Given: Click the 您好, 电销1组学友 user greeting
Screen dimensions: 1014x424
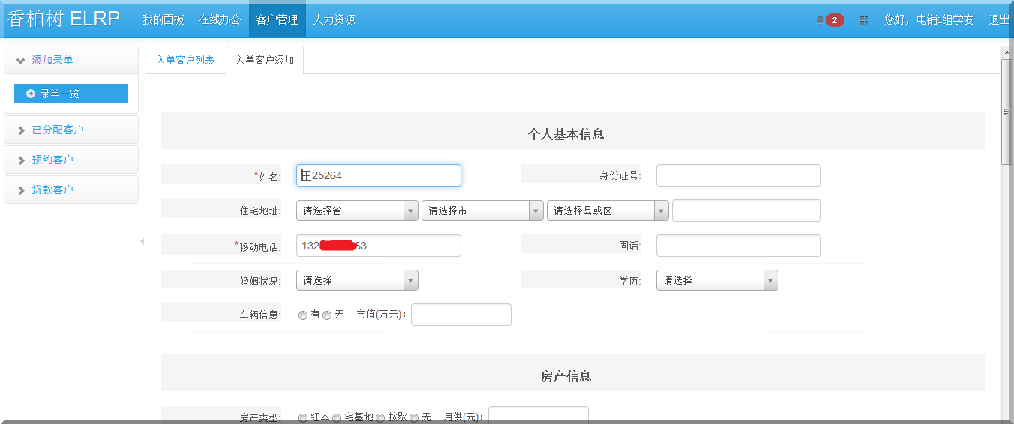Looking at the screenshot, I should (x=929, y=20).
